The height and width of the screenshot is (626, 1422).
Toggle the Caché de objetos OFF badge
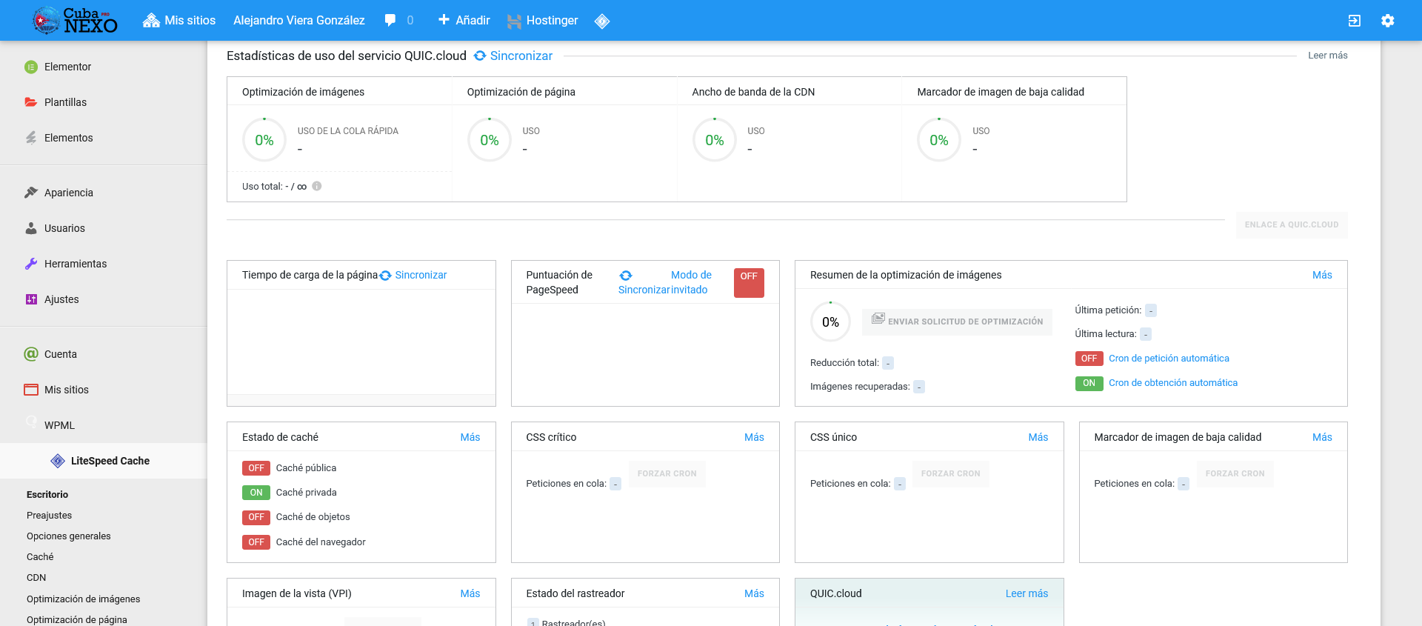point(256,517)
